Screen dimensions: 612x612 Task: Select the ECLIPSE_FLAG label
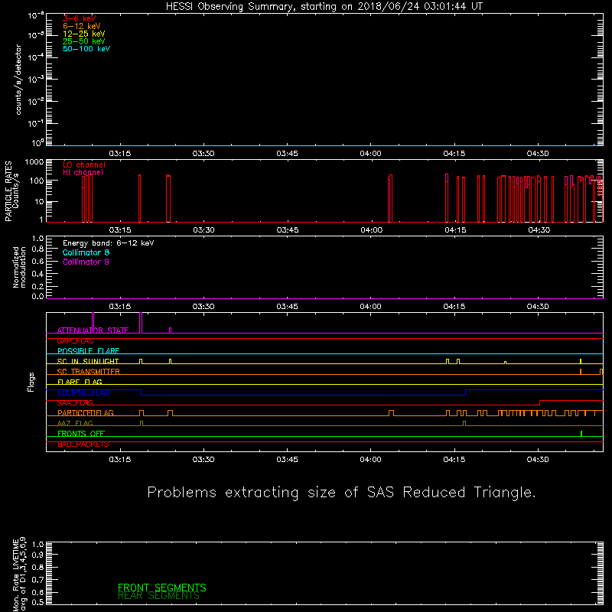[83, 392]
